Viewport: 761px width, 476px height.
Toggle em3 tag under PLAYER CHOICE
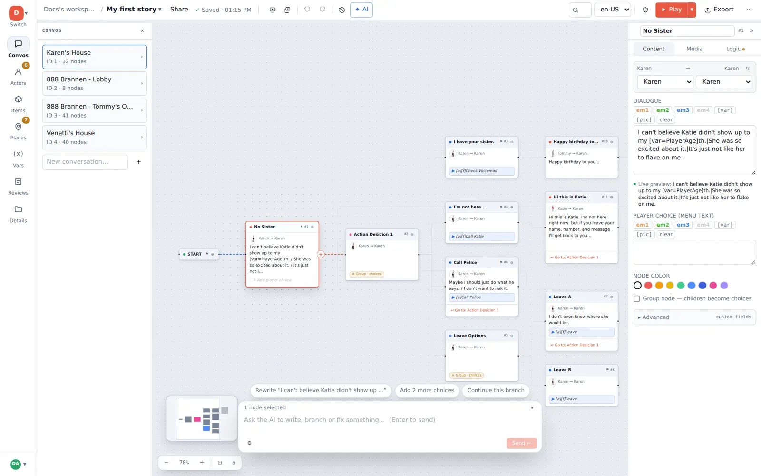click(x=683, y=225)
